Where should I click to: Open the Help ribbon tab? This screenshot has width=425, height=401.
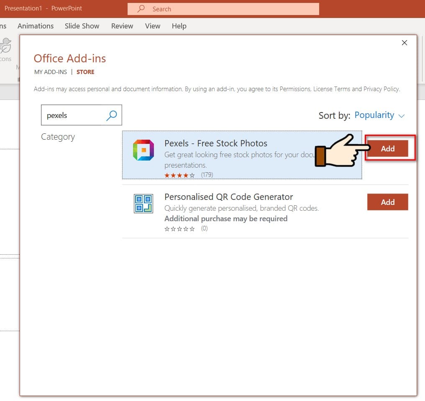coord(179,26)
